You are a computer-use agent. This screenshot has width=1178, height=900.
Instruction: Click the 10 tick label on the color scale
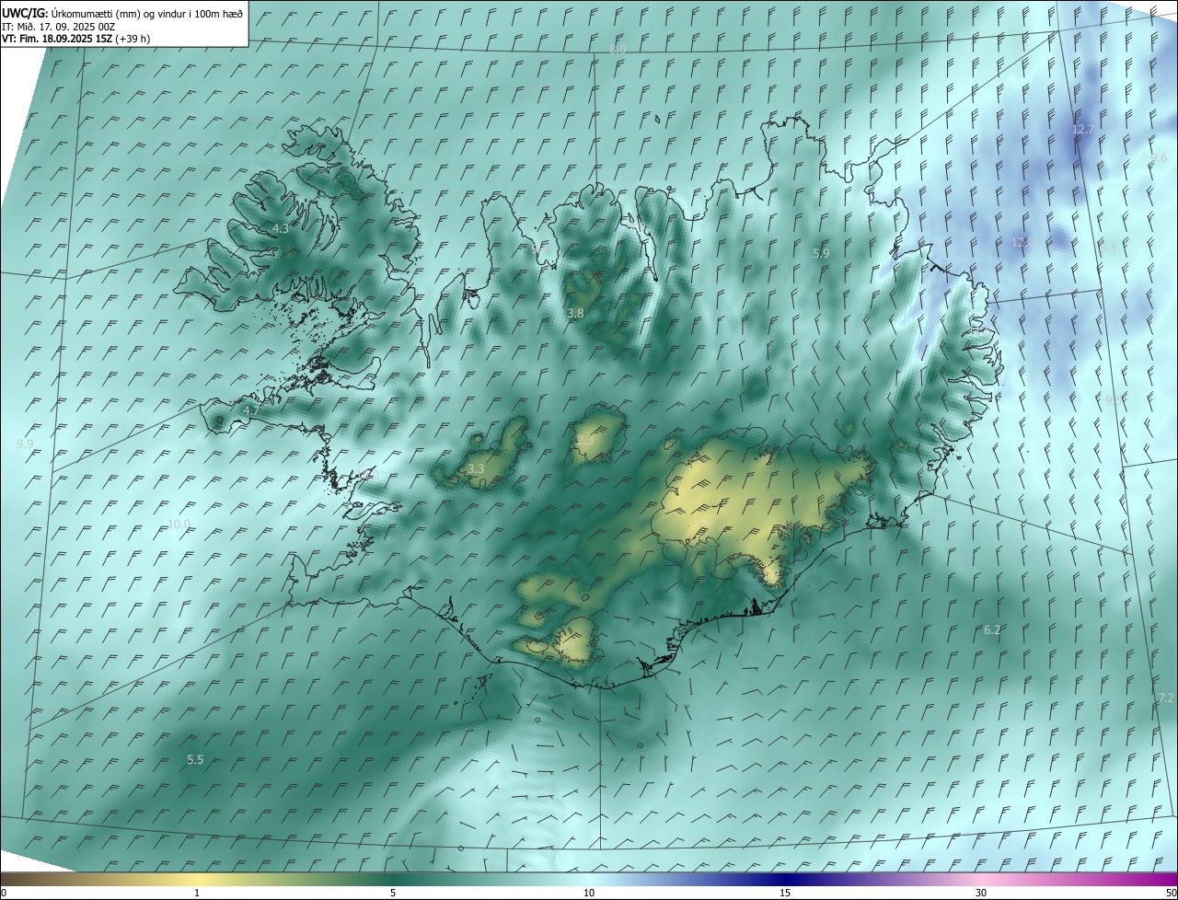[589, 893]
